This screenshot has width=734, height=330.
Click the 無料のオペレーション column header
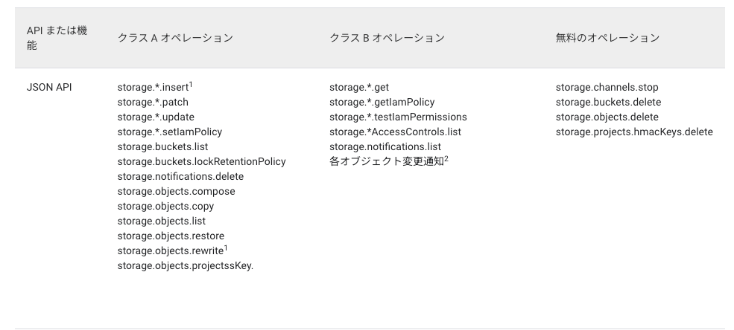[x=607, y=38]
